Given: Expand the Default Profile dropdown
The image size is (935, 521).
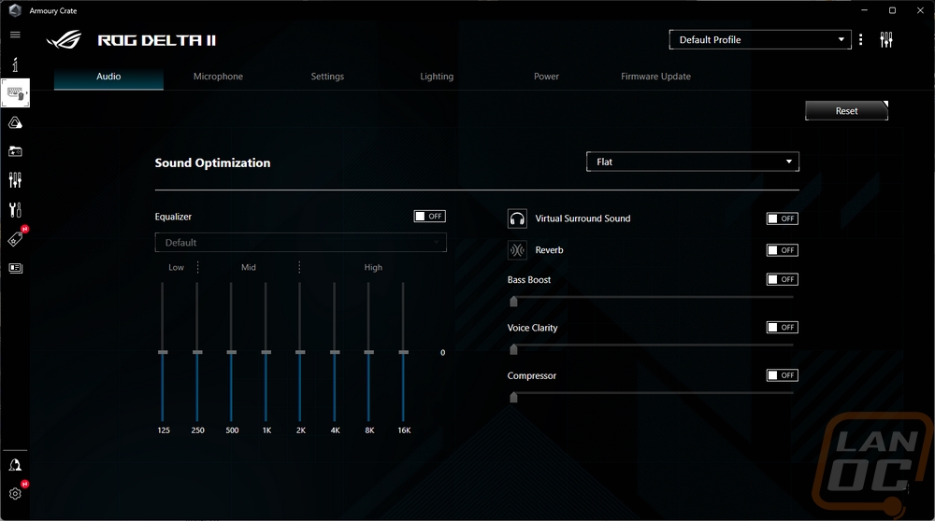Looking at the screenshot, I should [759, 39].
